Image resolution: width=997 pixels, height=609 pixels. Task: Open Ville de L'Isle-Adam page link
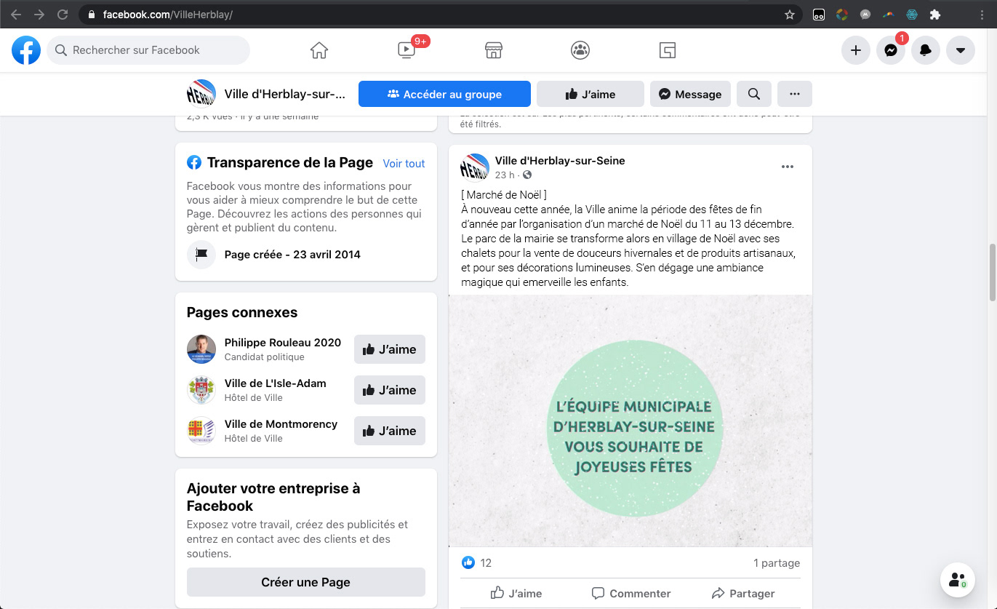pos(276,383)
